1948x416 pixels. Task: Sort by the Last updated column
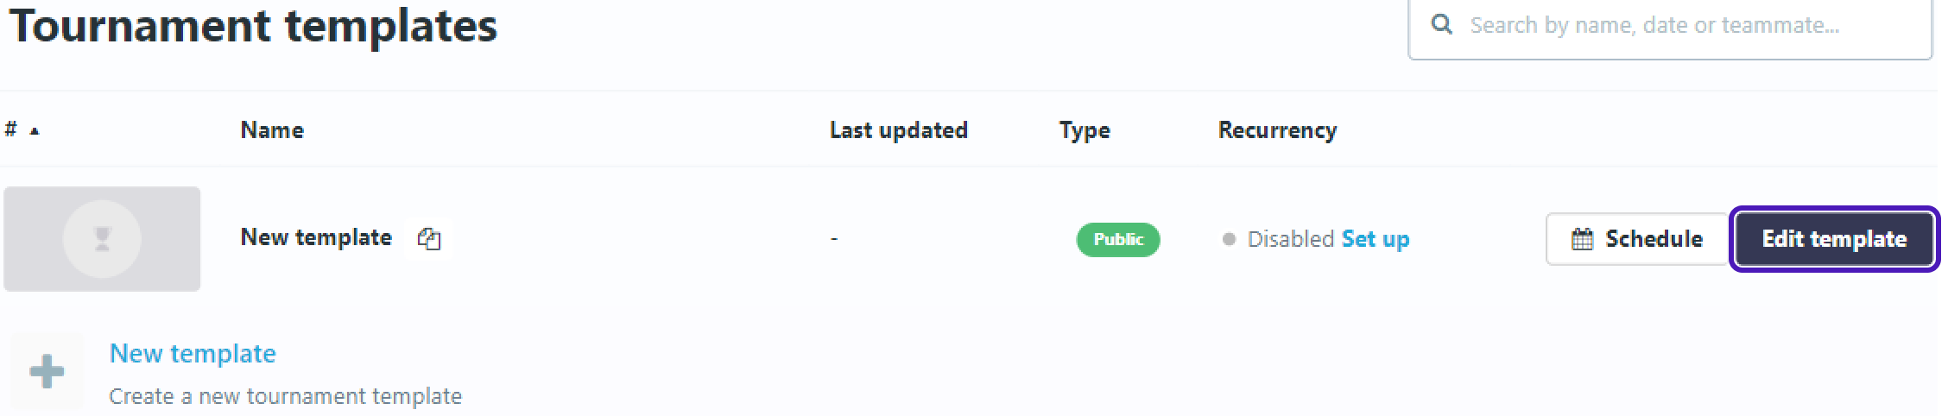(898, 130)
